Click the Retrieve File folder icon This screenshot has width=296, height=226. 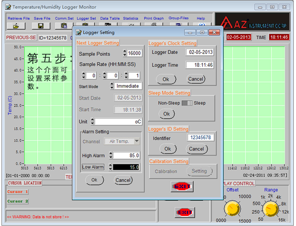16,26
